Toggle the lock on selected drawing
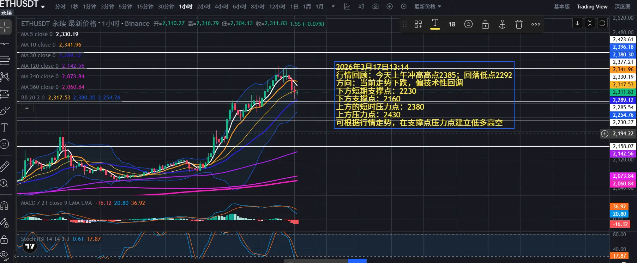 point(485,24)
